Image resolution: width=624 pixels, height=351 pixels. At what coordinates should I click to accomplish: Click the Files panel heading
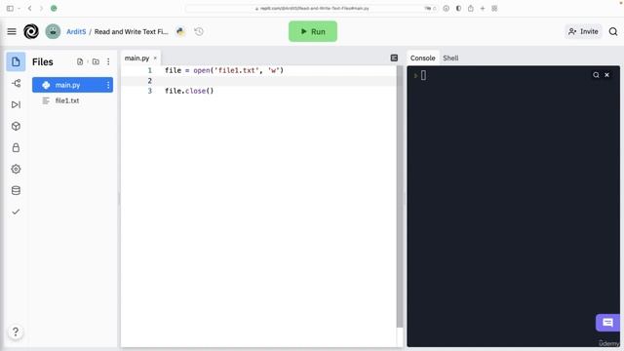(x=43, y=61)
